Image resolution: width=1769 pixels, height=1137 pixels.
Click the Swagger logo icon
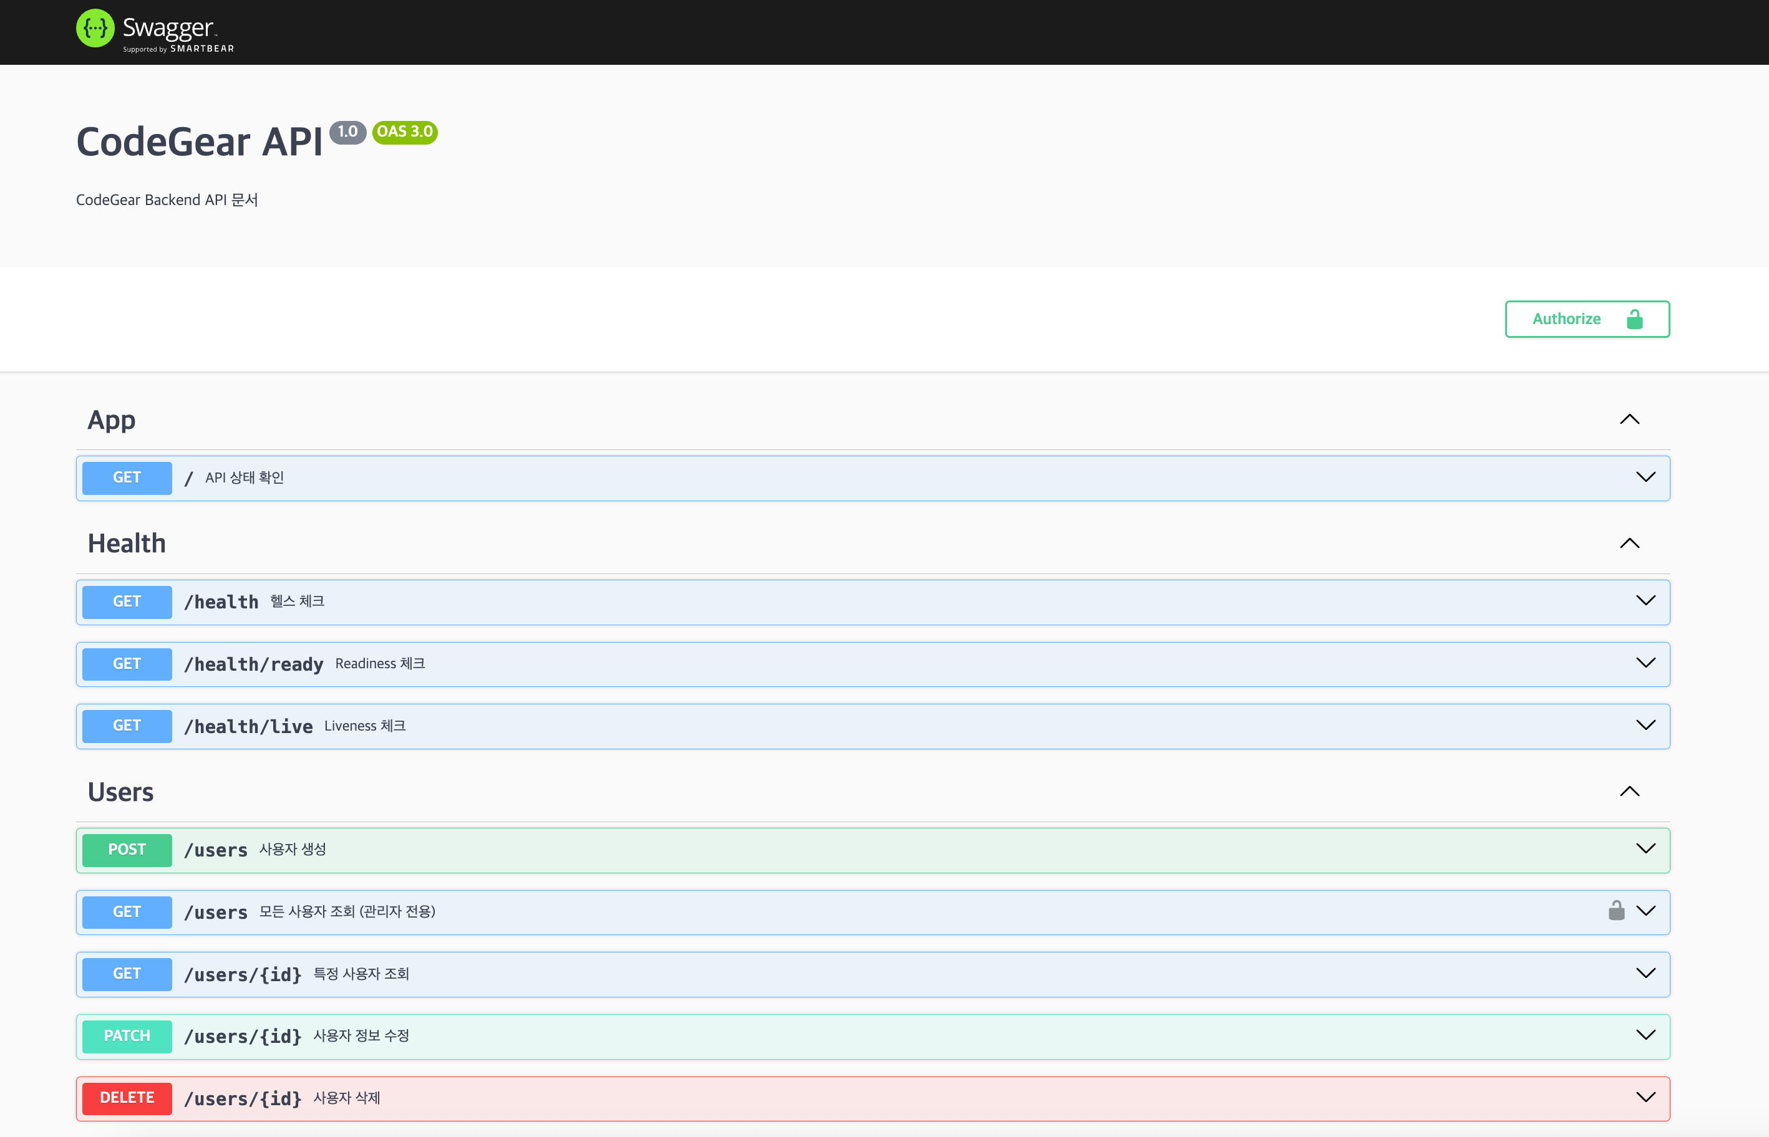[x=95, y=29]
